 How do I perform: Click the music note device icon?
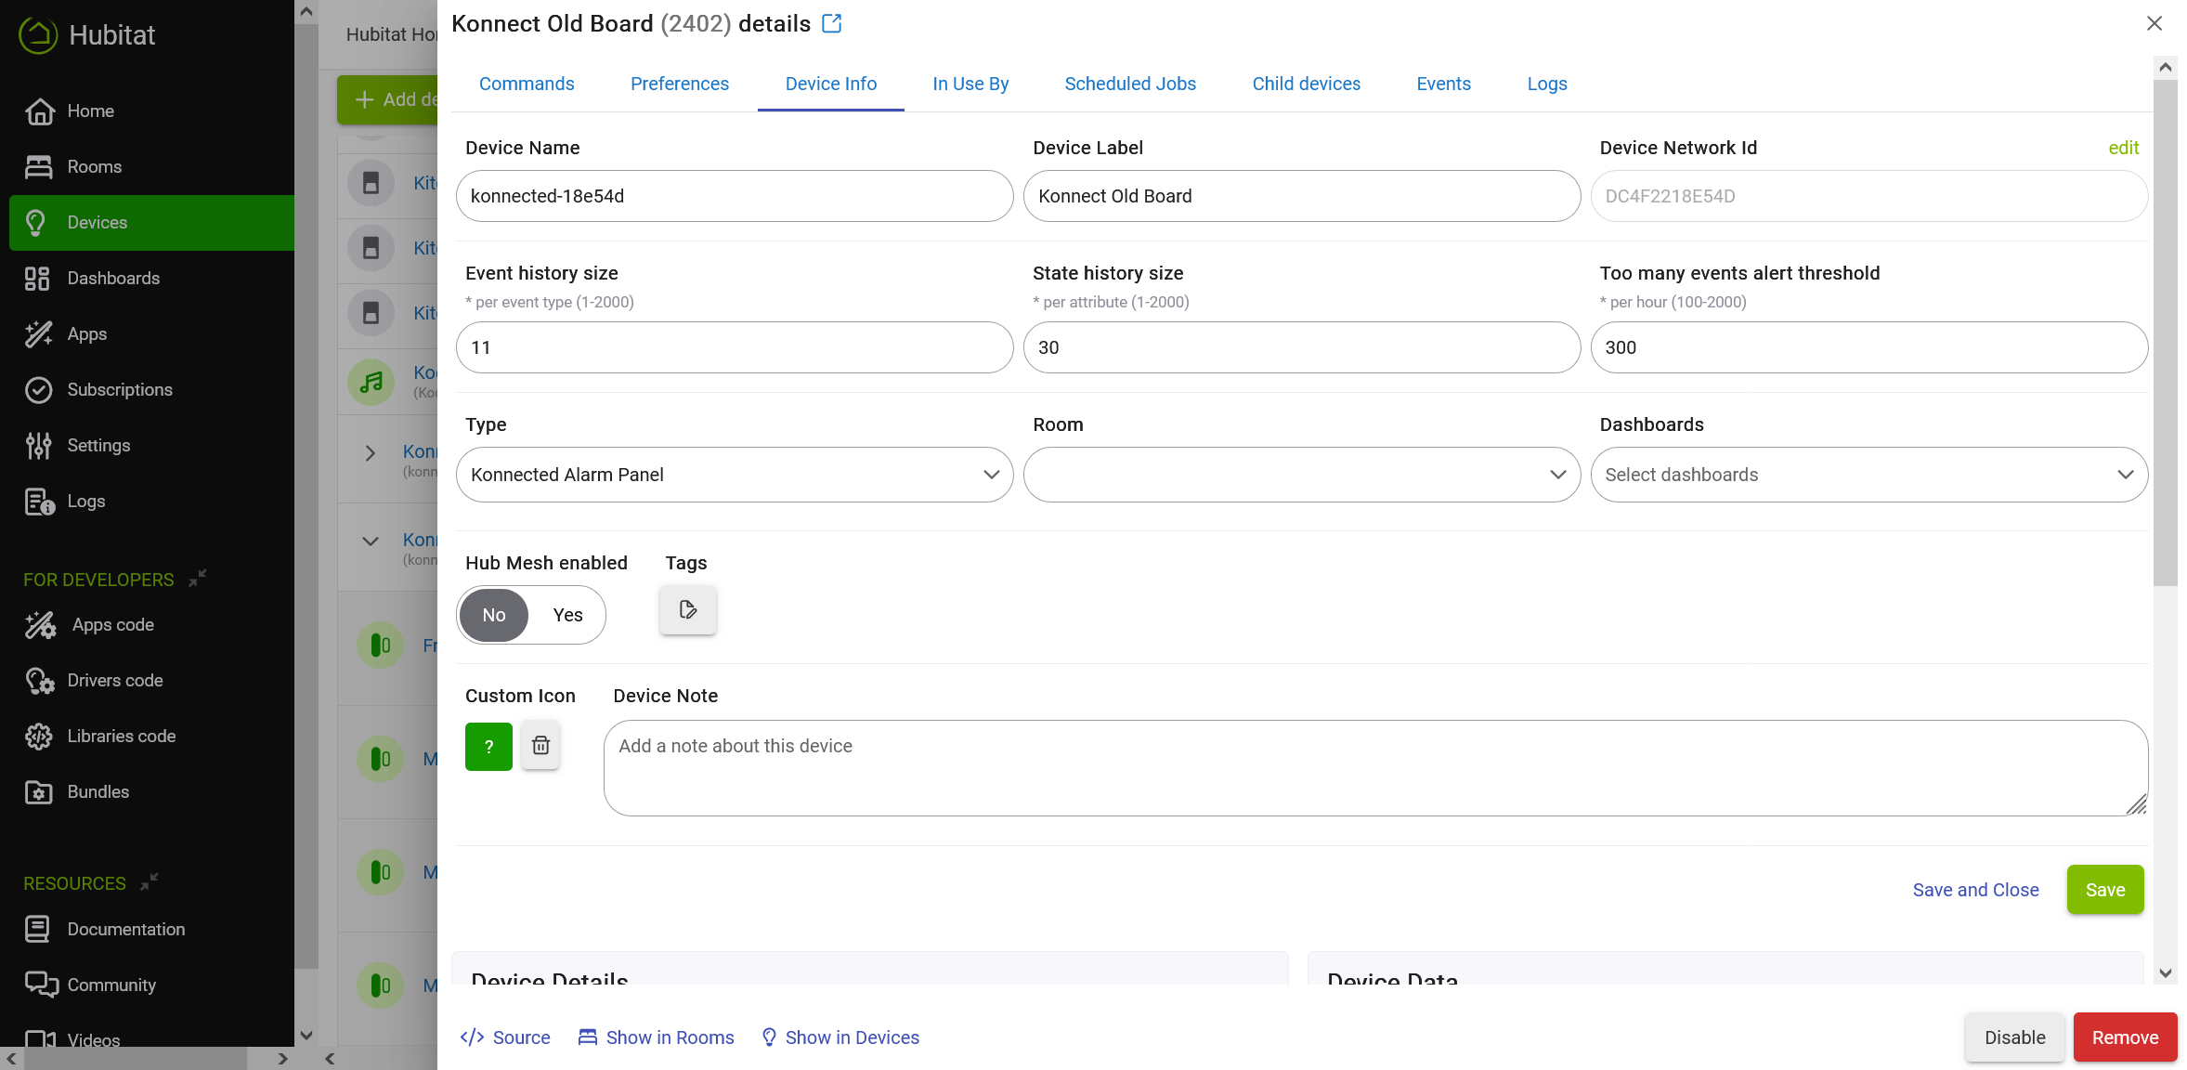pyautogui.click(x=371, y=383)
